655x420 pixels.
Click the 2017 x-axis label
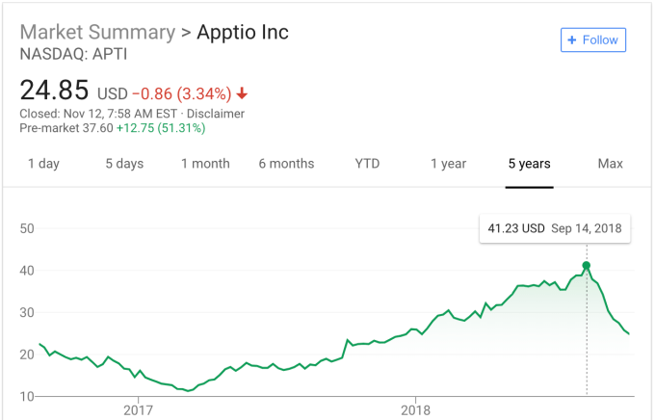click(x=138, y=409)
